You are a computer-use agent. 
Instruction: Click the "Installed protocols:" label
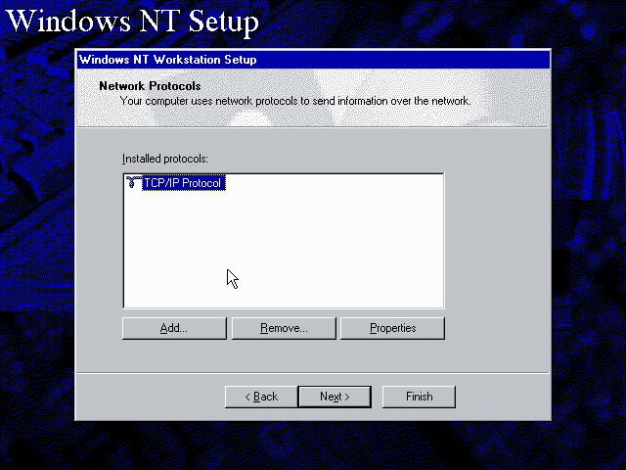coord(165,159)
